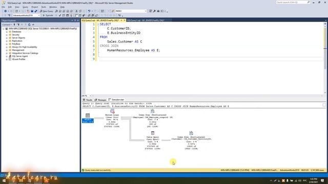Click 'Query executed successfully' status text
This screenshot has width=328, height=184.
coord(98,170)
